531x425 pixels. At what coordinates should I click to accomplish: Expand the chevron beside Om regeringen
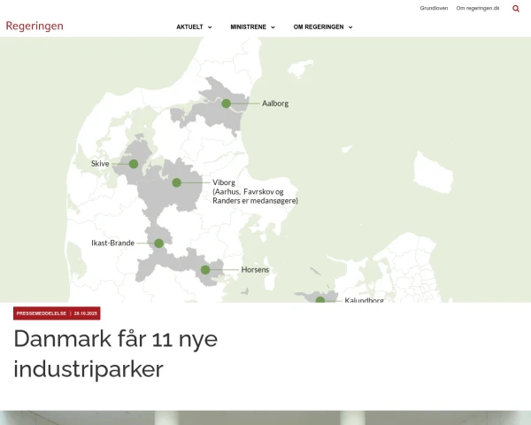[x=350, y=27]
